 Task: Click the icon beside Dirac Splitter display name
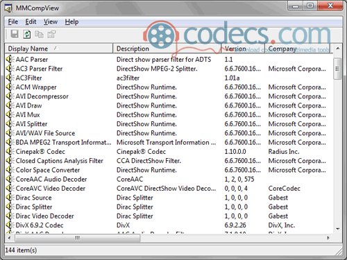pyautogui.click(x=10, y=207)
